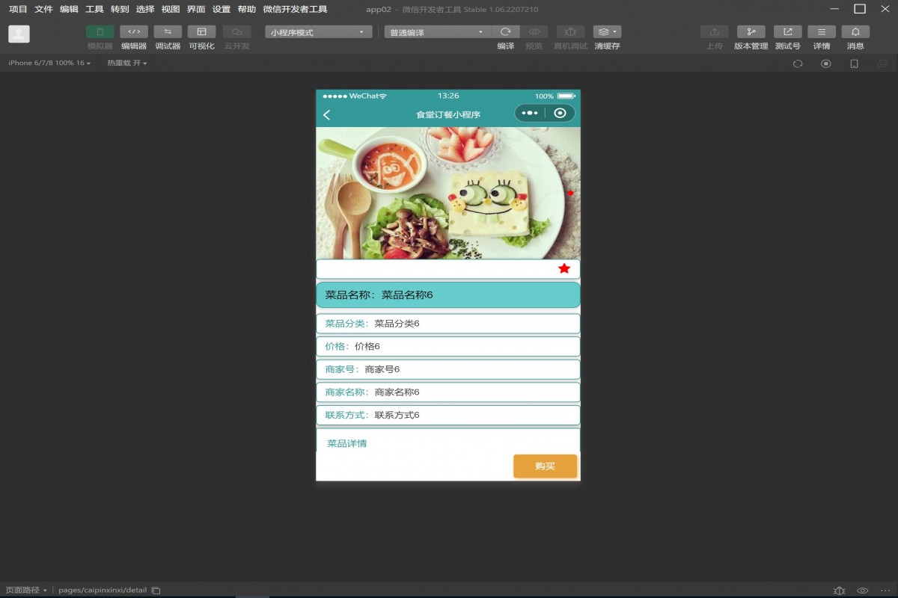Open the 微信开发者工具 menu
This screenshot has height=598, width=898.
tap(296, 9)
